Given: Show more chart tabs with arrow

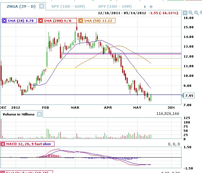Looking at the screenshot, I should click(145, 7).
